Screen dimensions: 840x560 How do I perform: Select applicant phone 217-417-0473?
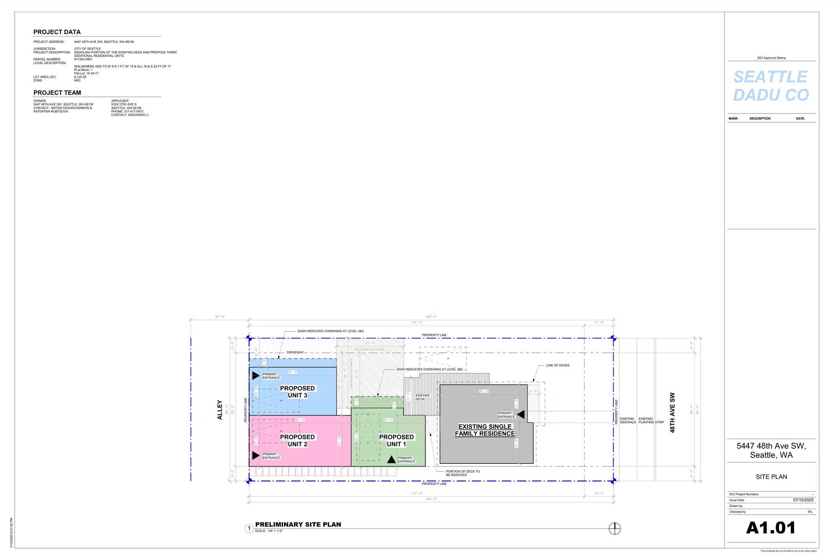click(x=127, y=111)
